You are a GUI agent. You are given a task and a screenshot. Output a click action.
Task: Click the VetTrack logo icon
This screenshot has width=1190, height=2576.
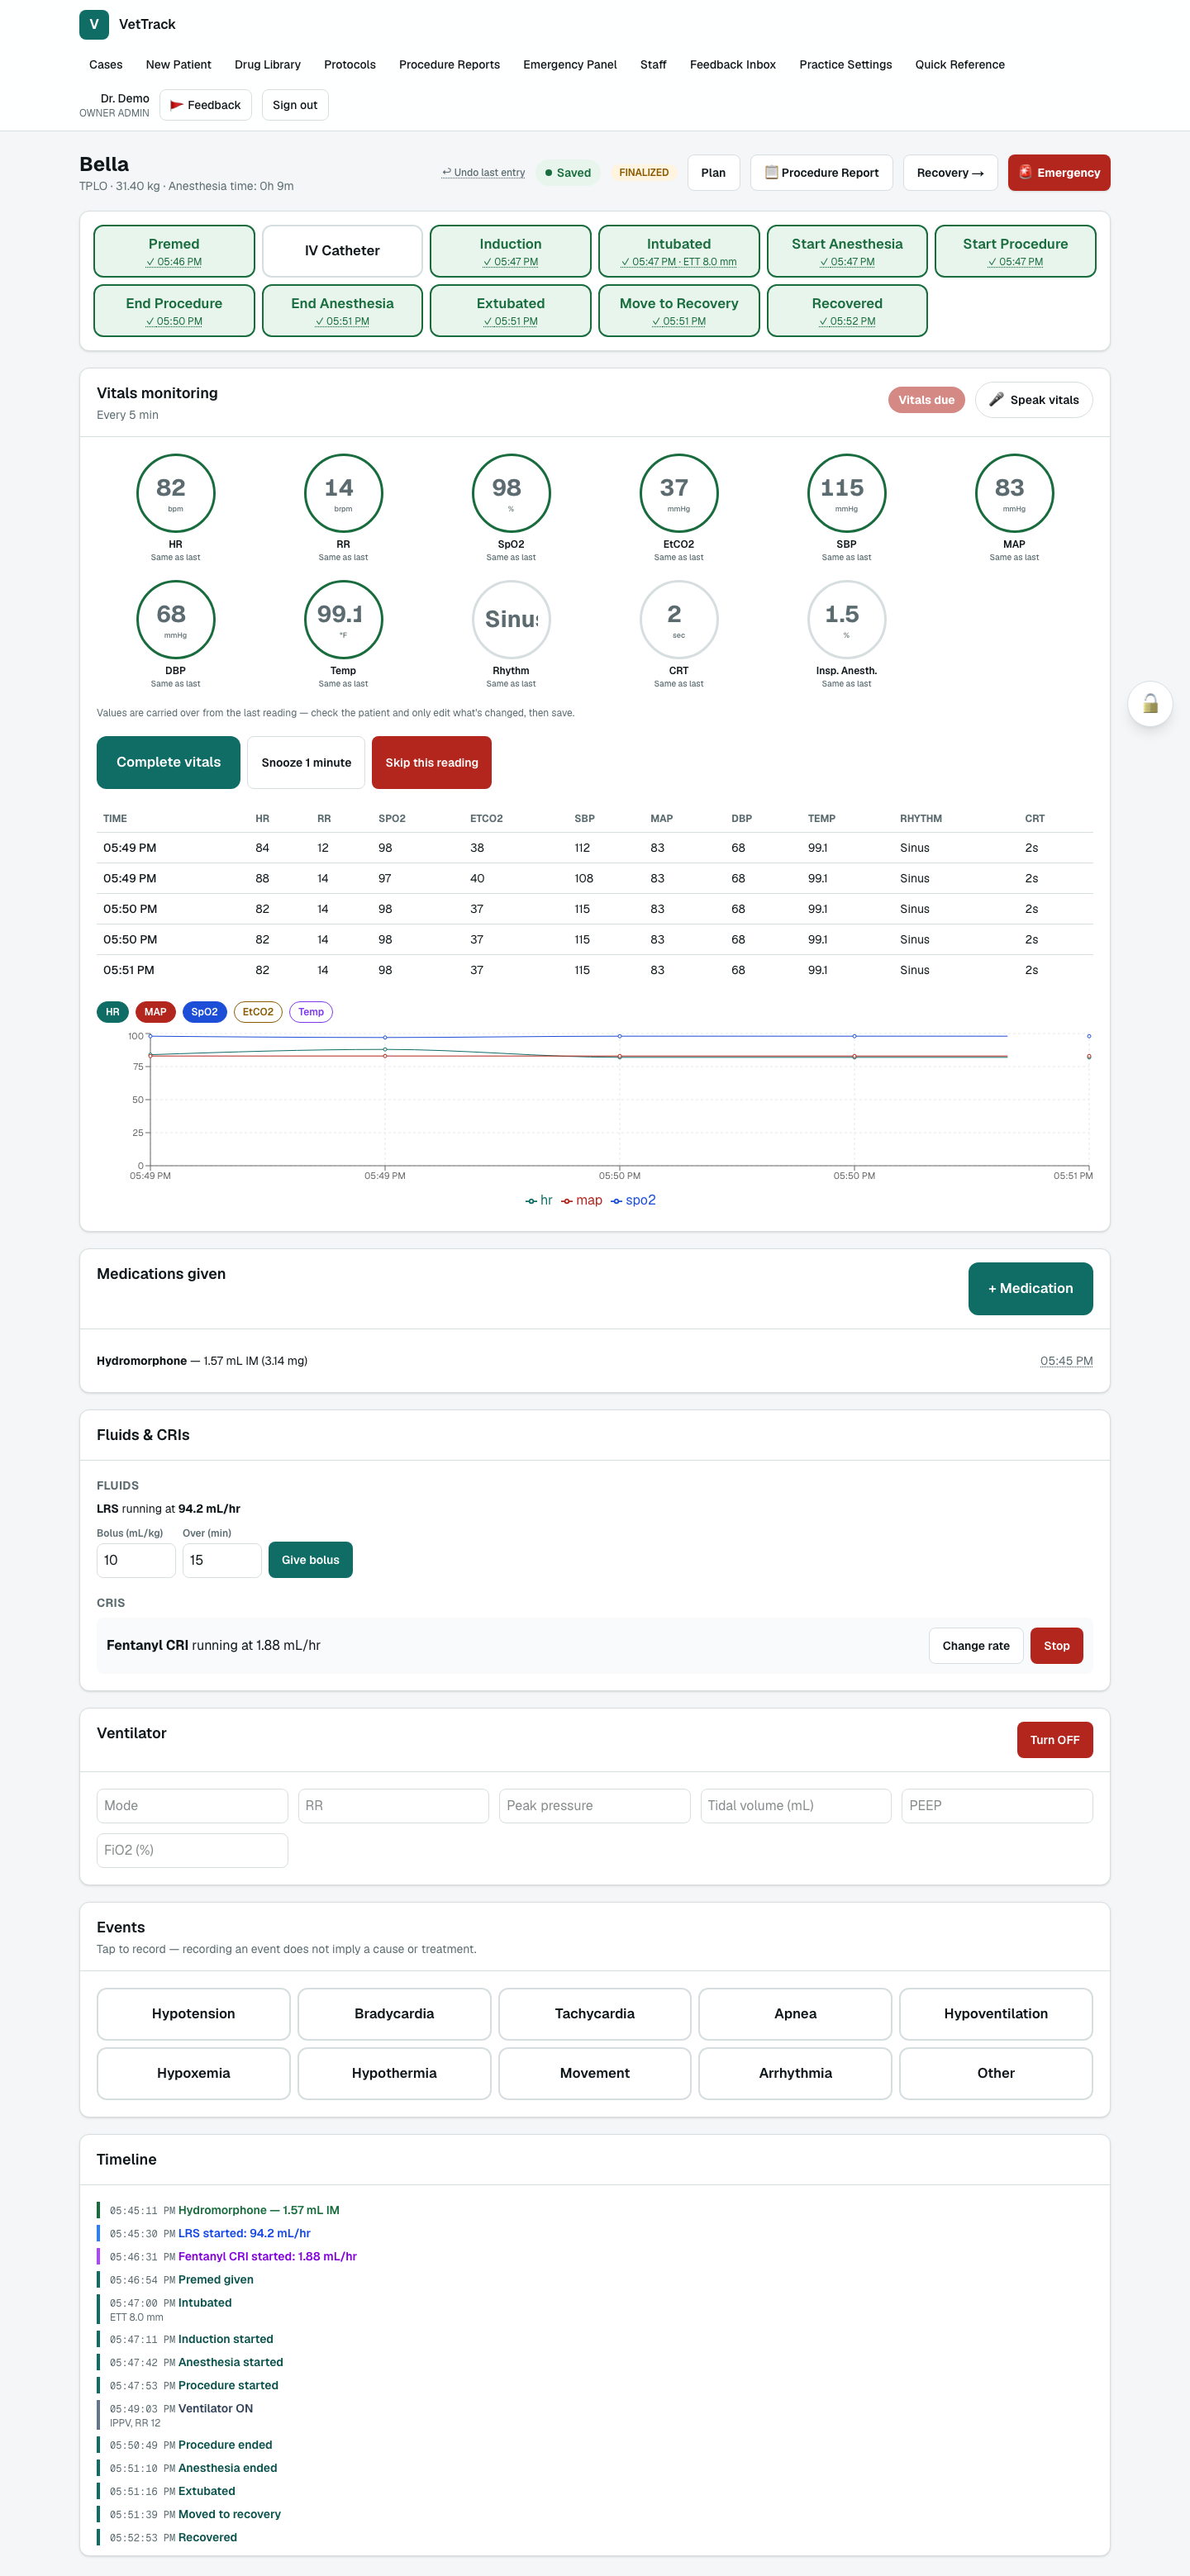pyautogui.click(x=94, y=24)
